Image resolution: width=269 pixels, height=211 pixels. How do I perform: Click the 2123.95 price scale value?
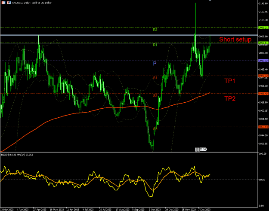264,12
